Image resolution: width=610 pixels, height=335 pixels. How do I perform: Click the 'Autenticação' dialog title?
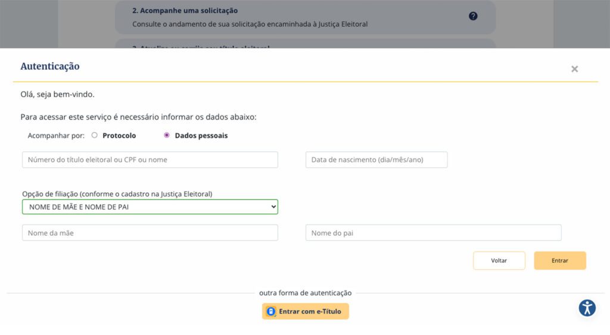pyautogui.click(x=50, y=67)
